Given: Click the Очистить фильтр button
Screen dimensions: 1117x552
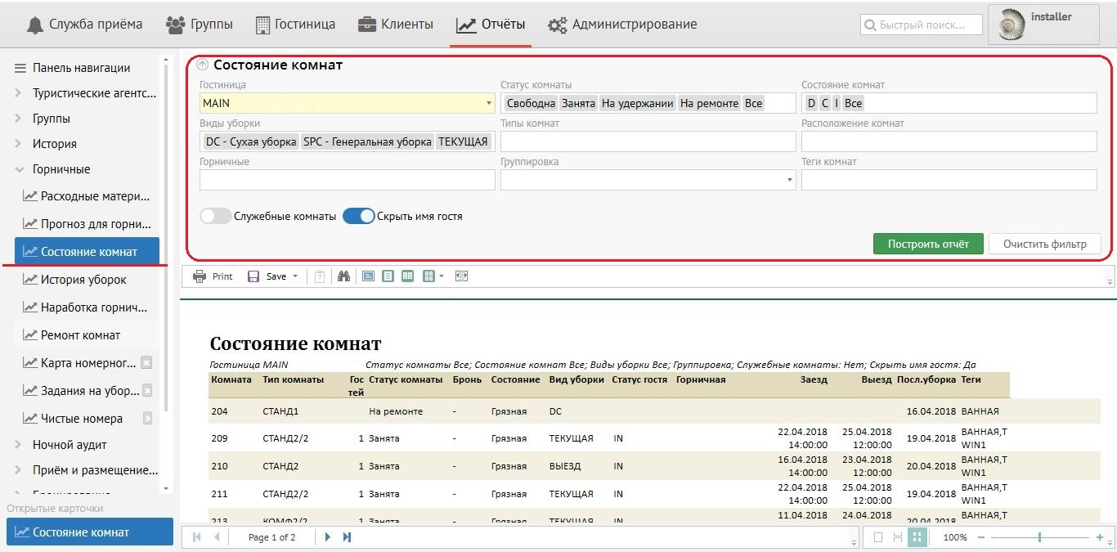Looking at the screenshot, I should [x=1044, y=244].
